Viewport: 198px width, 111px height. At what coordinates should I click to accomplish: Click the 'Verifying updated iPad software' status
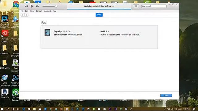[99, 6]
